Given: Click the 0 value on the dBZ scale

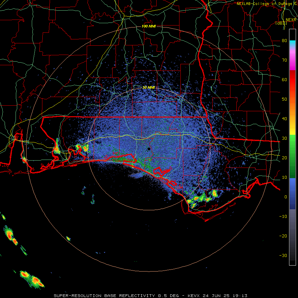Looking at the screenshot, I should (x=286, y=197).
